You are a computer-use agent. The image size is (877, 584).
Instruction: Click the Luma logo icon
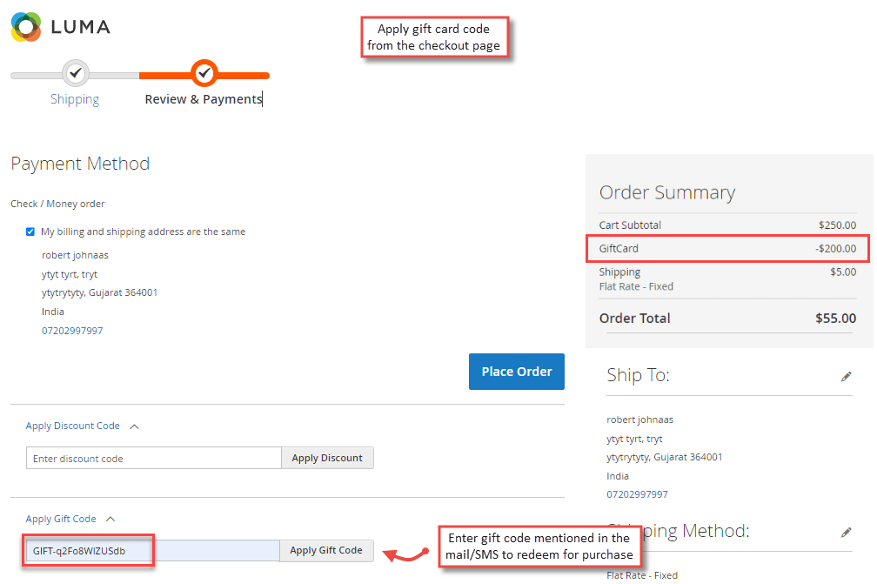[x=26, y=27]
